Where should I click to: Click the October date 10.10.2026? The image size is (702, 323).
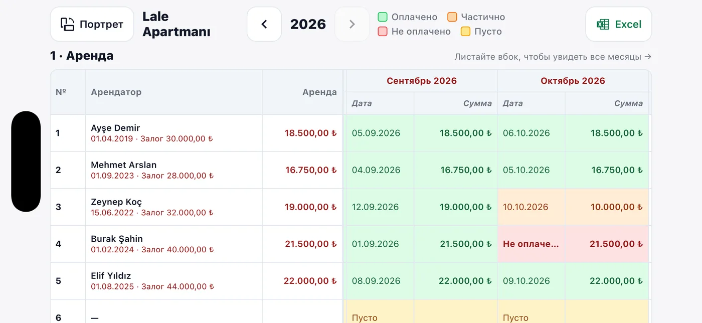click(525, 207)
